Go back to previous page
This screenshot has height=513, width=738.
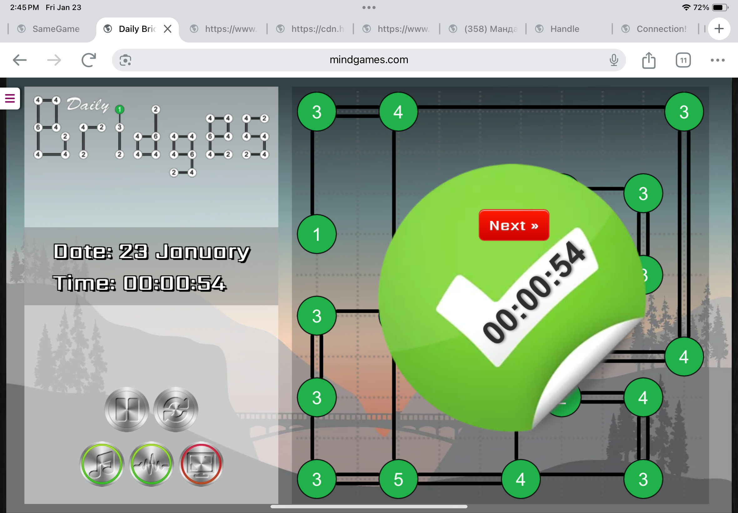pos(20,60)
